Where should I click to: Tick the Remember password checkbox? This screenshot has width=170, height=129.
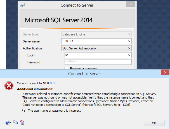click(67, 68)
